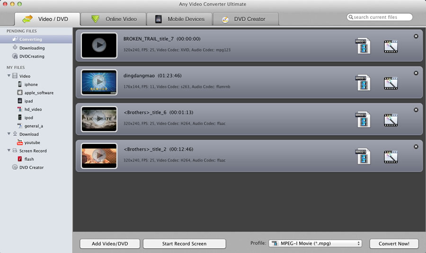Open video effects editor for <Brothers>_title_6
The height and width of the screenshot is (253, 426).
[x=390, y=120]
